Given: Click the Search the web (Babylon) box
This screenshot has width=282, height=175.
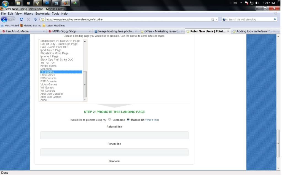Looking at the screenshot, I should [x=251, y=19].
